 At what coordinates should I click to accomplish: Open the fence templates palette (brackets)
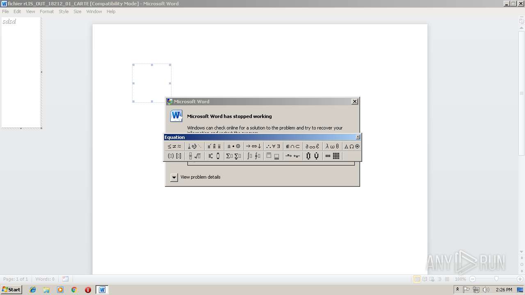(x=174, y=156)
